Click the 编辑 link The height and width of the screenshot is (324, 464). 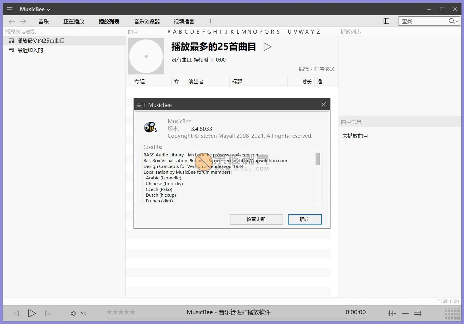[x=303, y=69]
